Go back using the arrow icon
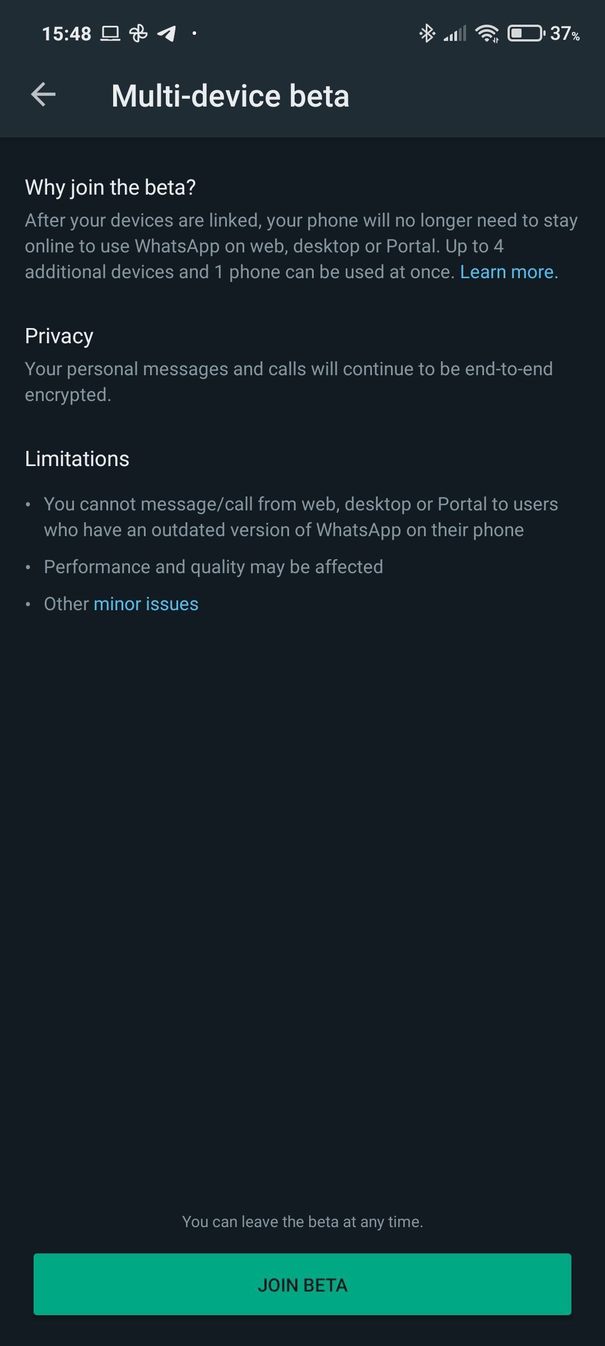Screen dimensions: 605x1346 point(43,94)
